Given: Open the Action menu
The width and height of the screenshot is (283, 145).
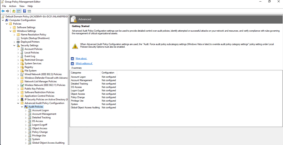Looking at the screenshot, I should click(13, 6).
